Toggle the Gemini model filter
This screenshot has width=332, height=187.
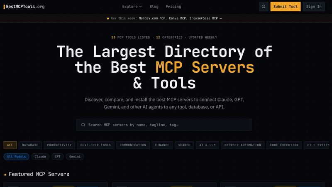click(x=75, y=157)
